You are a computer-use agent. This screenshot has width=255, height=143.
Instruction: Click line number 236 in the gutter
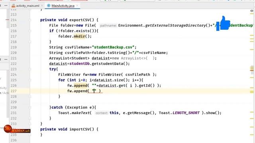tap(14, 140)
